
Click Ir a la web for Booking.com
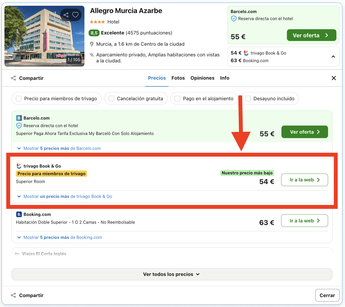305,221
